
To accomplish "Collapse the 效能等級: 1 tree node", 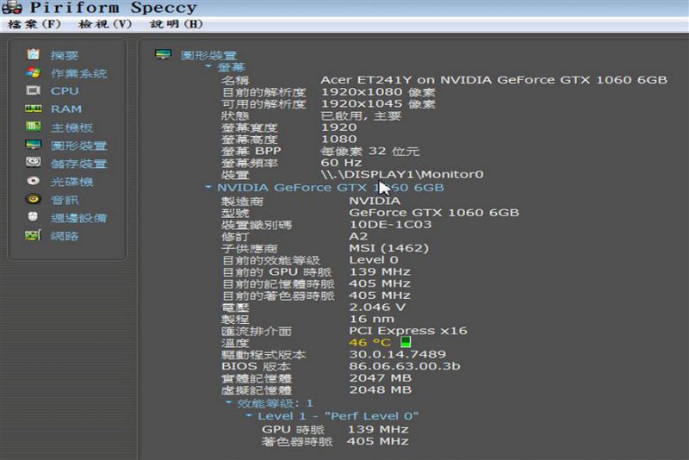I will 228,403.
